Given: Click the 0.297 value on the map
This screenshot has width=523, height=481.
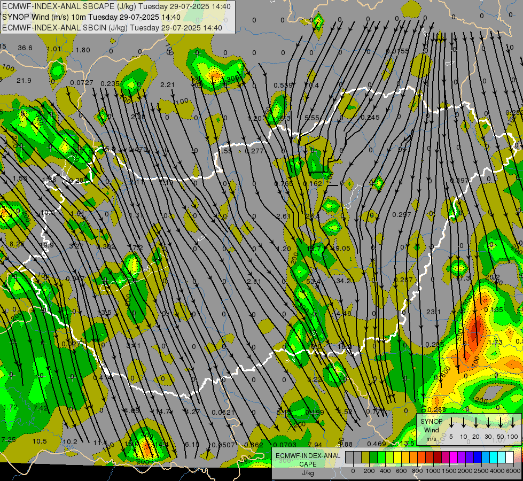Looking at the screenshot, I should 402,215.
